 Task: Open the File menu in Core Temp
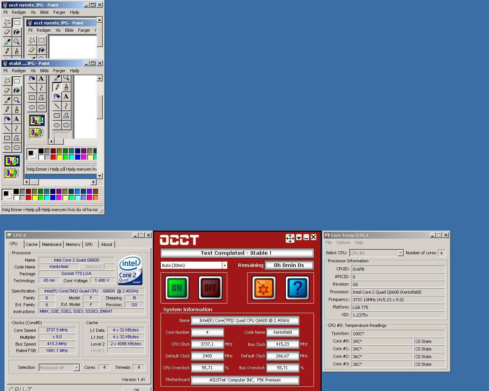tap(329, 242)
